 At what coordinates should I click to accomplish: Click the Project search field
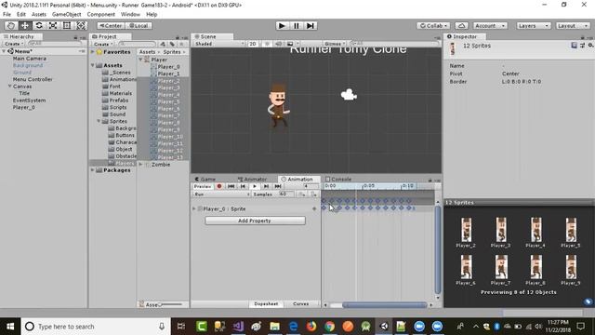point(137,44)
